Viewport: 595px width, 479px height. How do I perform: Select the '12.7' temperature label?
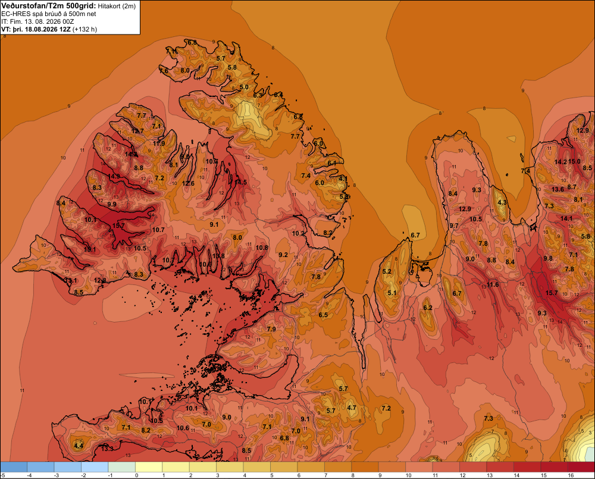[x=137, y=131]
